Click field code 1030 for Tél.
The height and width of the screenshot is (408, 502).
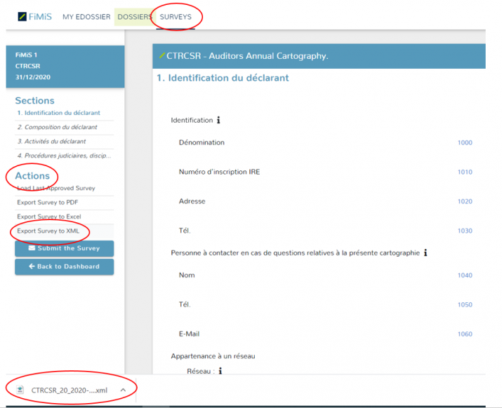coord(465,231)
